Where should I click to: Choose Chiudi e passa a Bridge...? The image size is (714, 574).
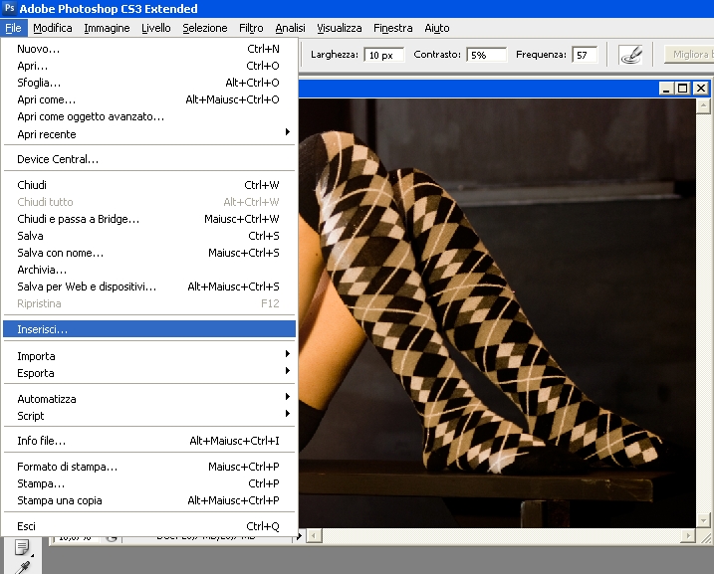tap(149, 219)
